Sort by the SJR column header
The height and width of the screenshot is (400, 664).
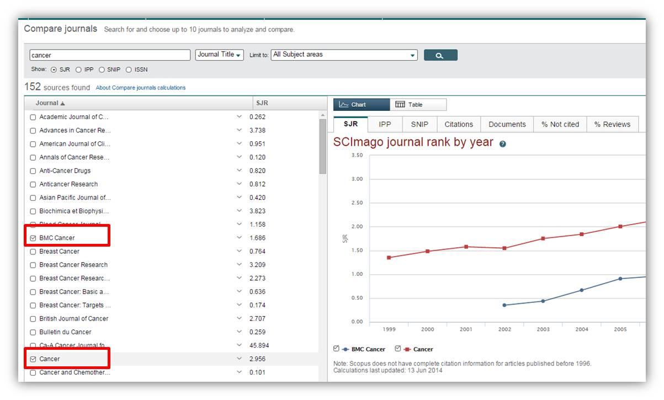pos(262,103)
